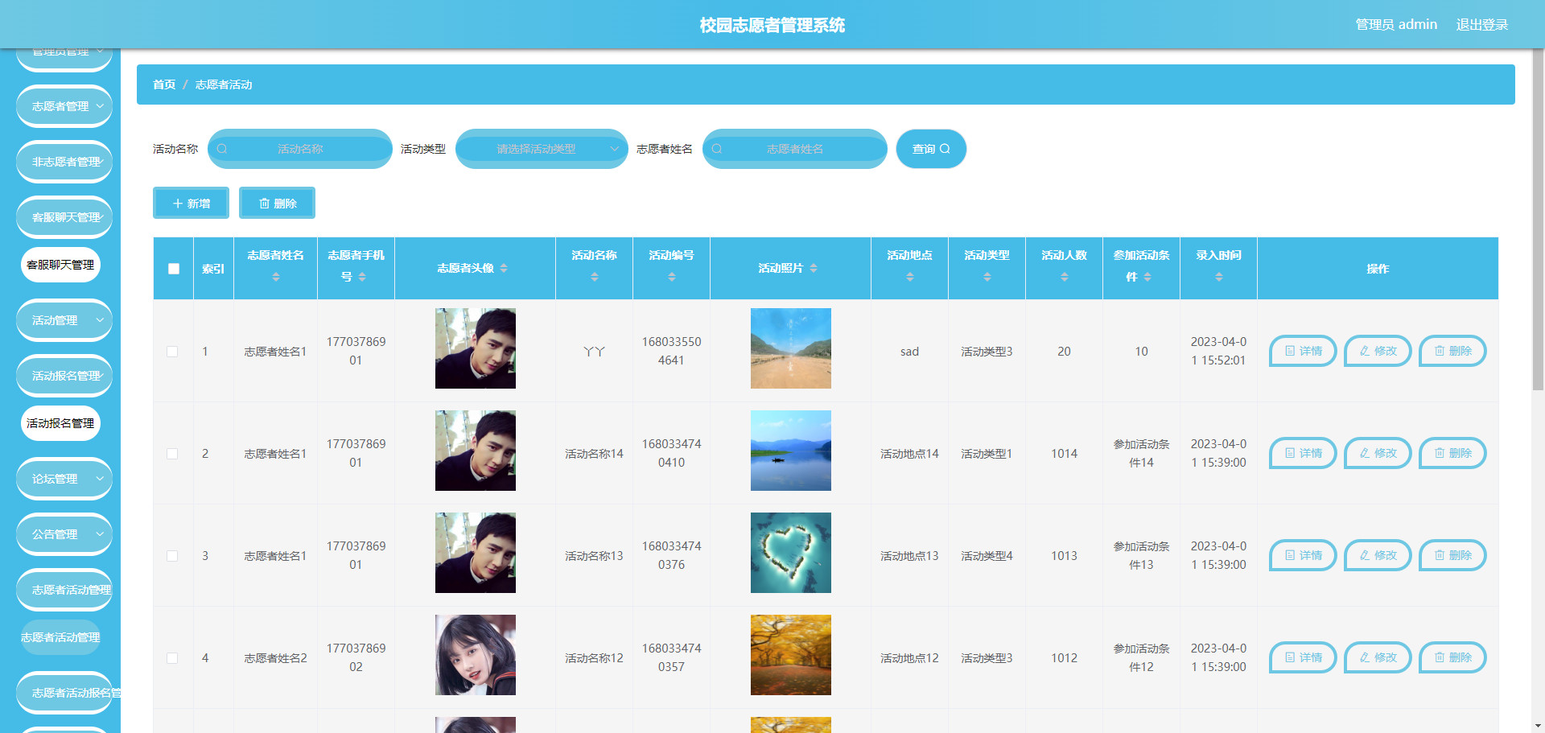Expand the 非志愿者管理 sidebar menu

coord(64,162)
